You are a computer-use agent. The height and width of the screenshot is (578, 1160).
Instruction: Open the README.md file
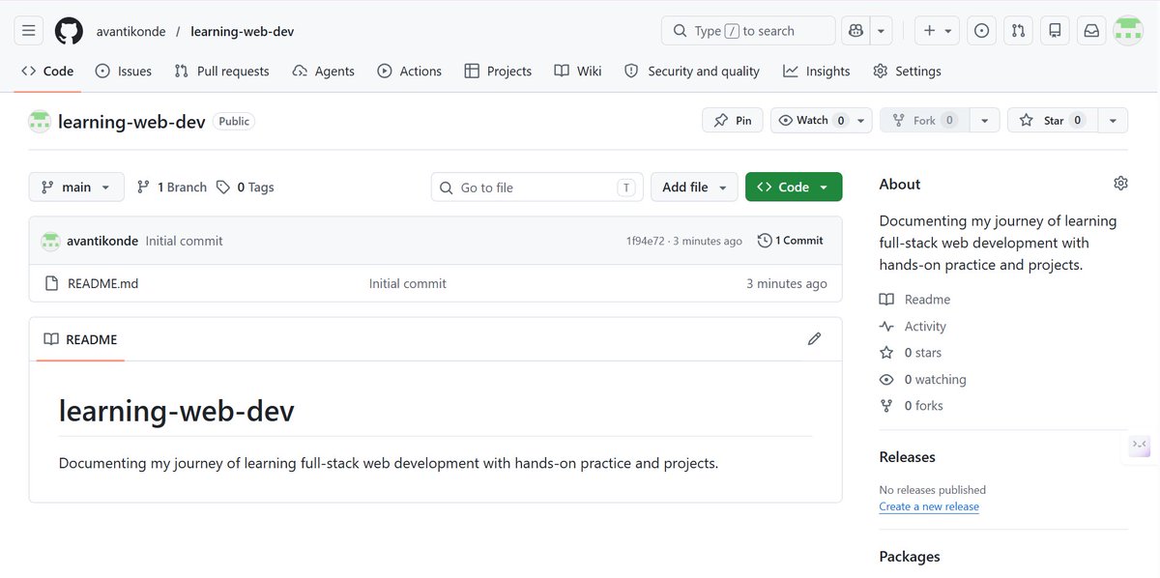102,283
